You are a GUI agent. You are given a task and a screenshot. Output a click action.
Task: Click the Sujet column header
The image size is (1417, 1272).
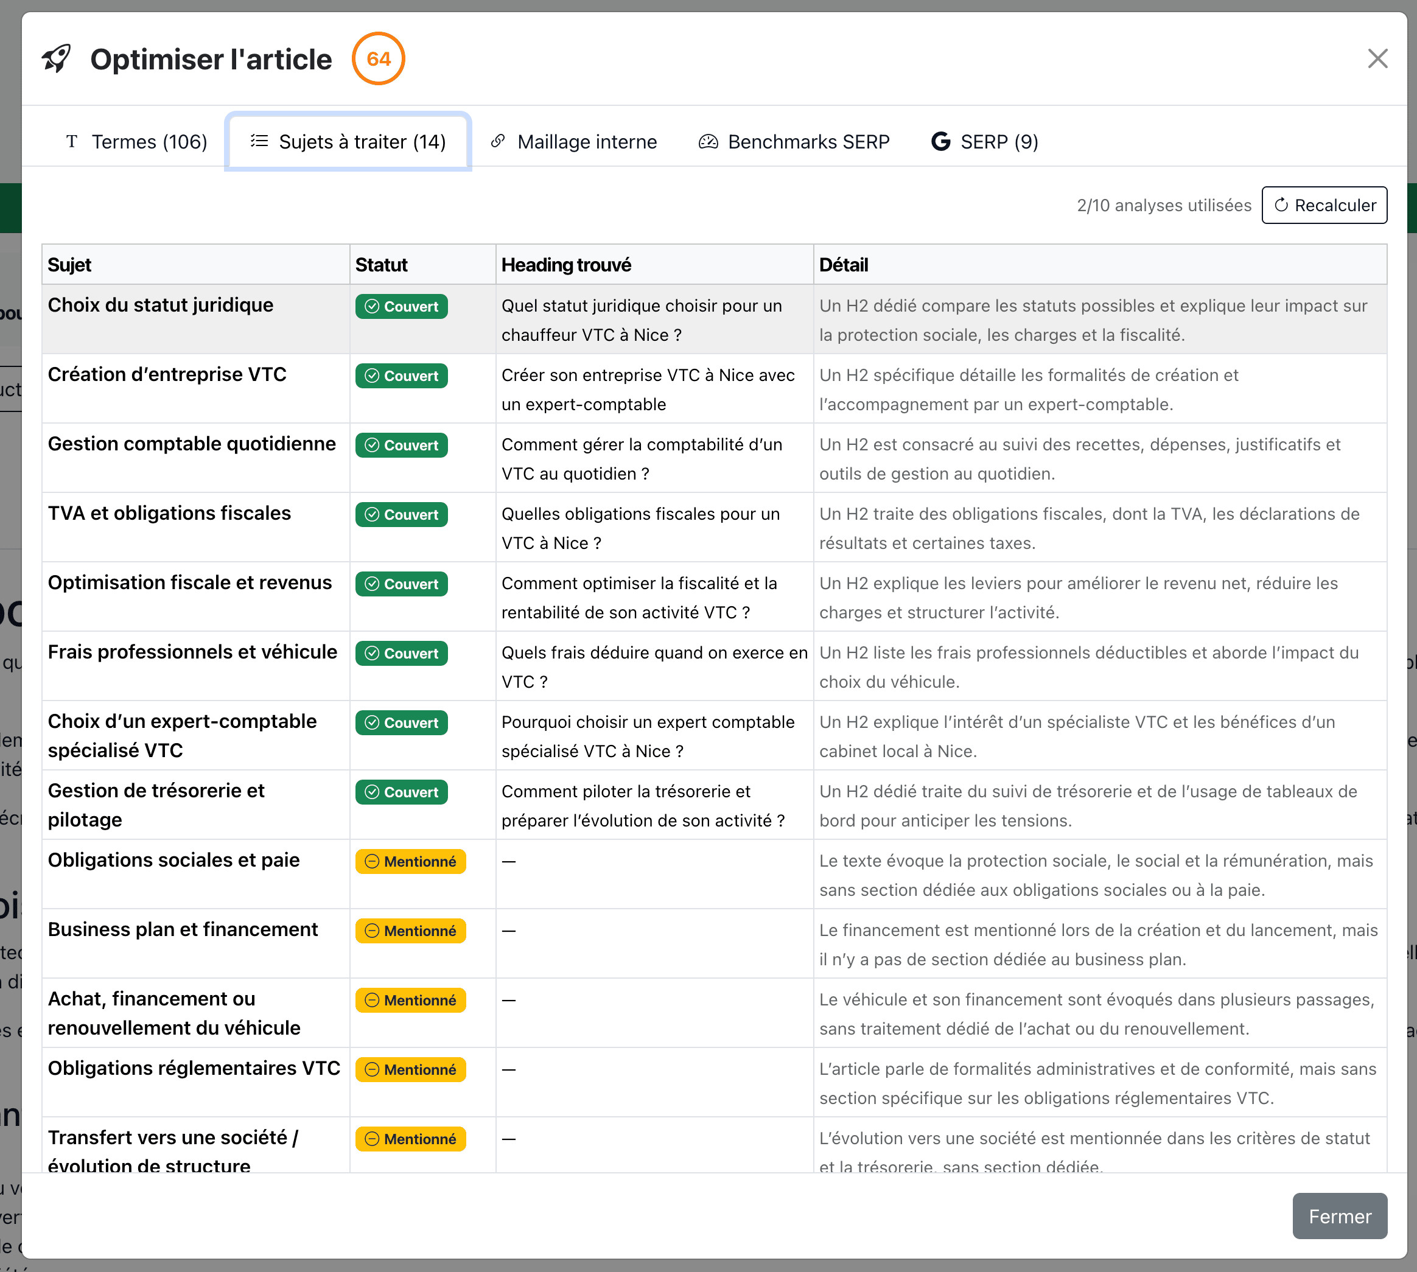point(70,265)
